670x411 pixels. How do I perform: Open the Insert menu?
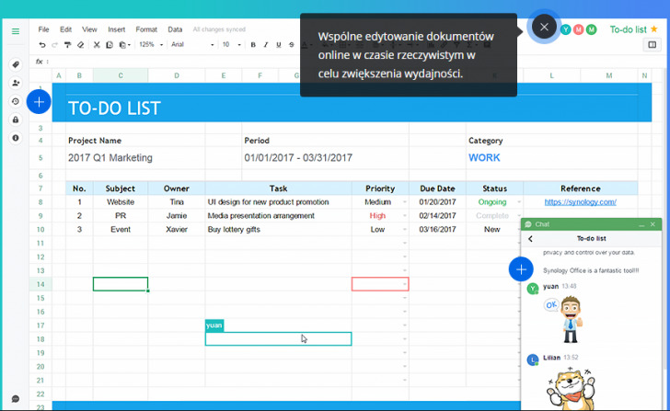click(117, 29)
